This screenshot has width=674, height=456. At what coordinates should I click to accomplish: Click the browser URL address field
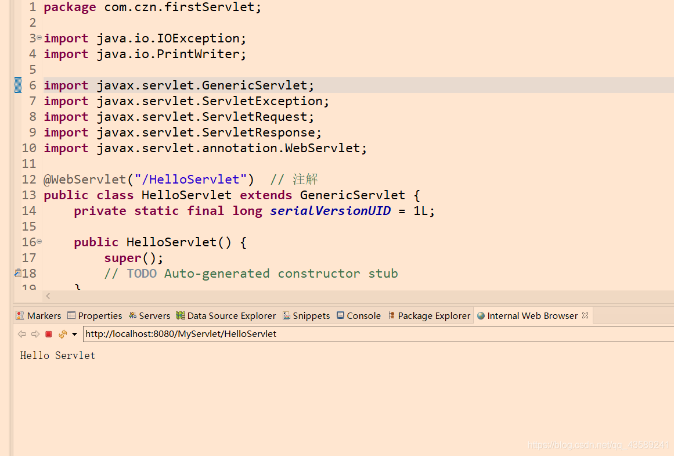tap(379, 334)
